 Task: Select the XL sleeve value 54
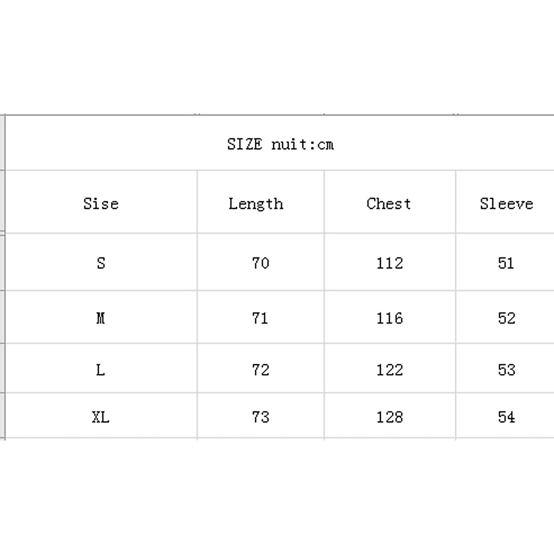(506, 417)
